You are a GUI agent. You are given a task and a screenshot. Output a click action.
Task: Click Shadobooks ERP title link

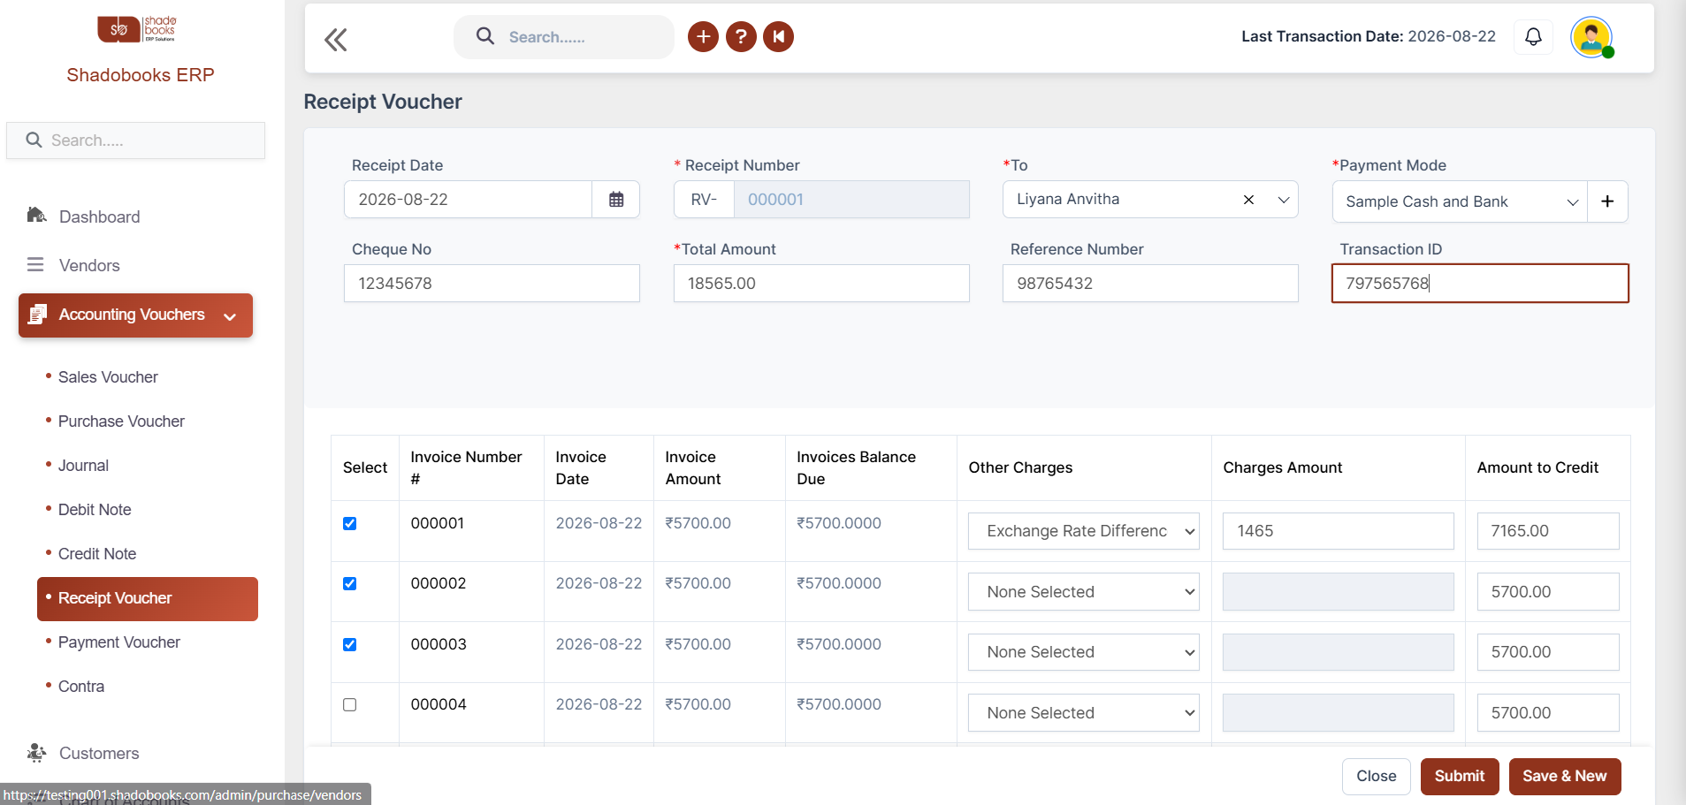[x=141, y=75]
